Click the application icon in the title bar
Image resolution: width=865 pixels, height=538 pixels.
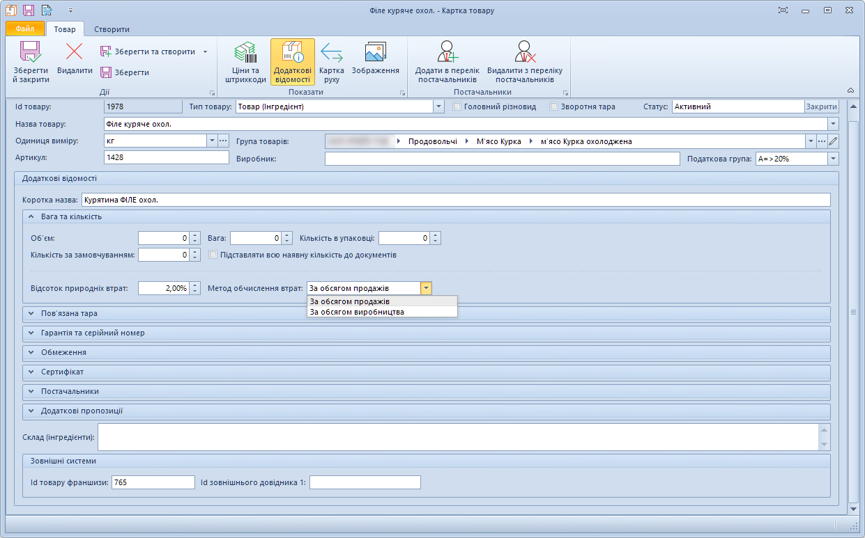tap(10, 10)
